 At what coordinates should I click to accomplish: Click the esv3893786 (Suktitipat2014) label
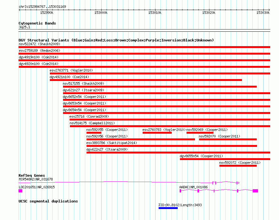[x=112, y=143]
